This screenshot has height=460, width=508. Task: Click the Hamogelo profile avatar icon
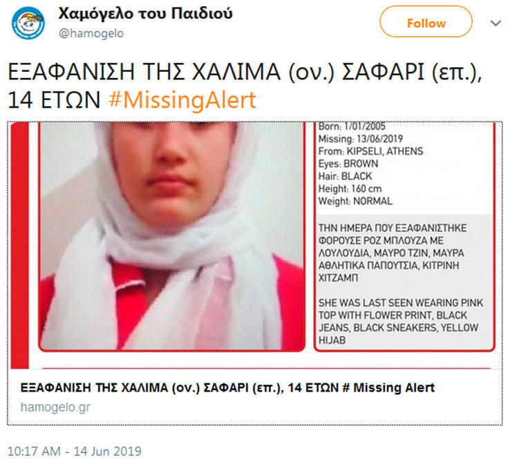point(28,23)
